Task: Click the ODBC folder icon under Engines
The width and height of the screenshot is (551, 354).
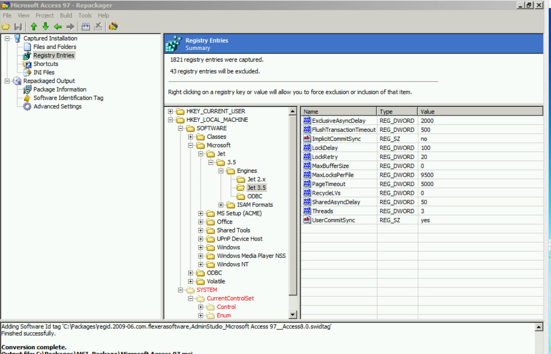Action: (x=241, y=196)
